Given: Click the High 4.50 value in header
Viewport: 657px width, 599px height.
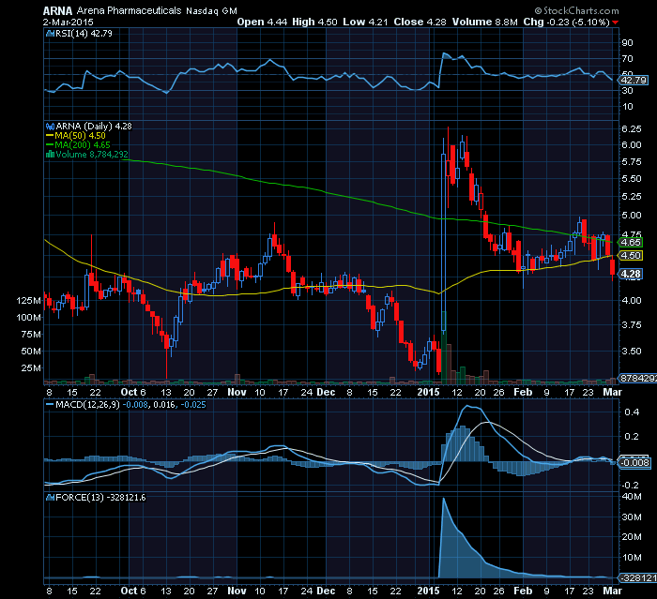Looking at the screenshot, I should [x=314, y=22].
